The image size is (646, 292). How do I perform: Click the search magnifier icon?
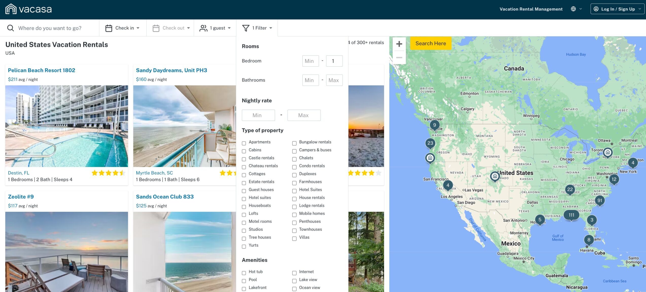tap(10, 28)
